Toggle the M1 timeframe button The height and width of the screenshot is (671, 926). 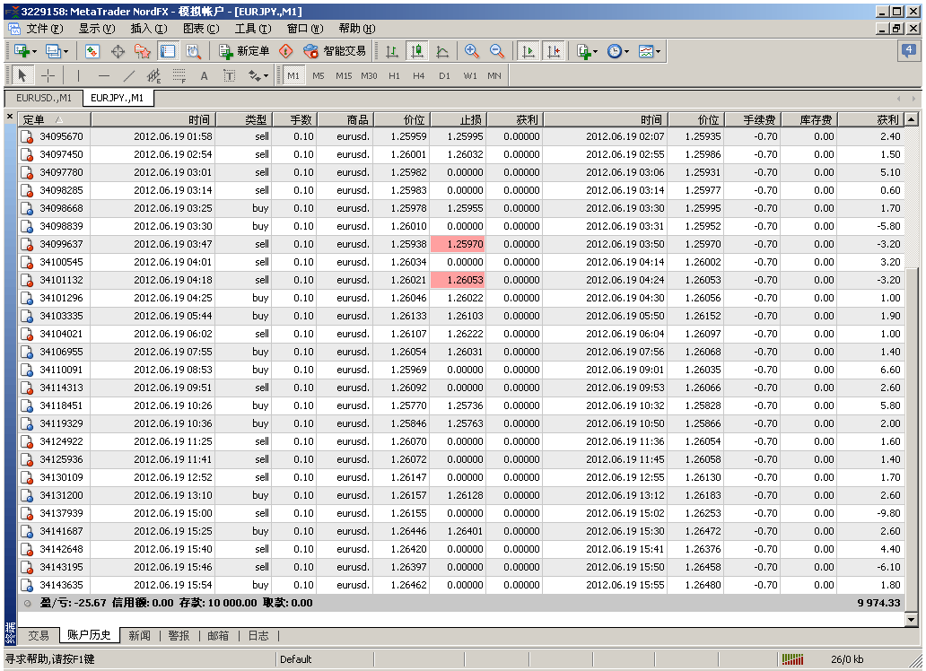293,76
